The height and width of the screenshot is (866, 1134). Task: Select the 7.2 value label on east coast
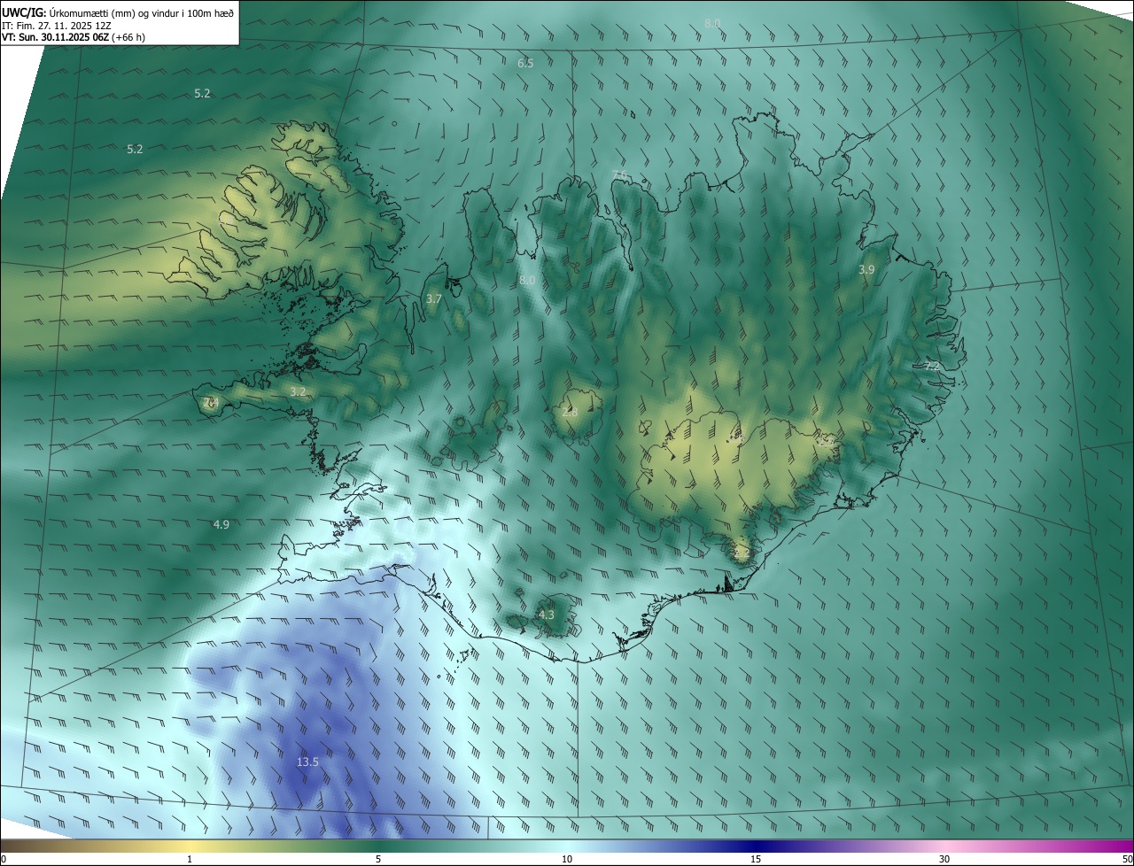(x=931, y=365)
